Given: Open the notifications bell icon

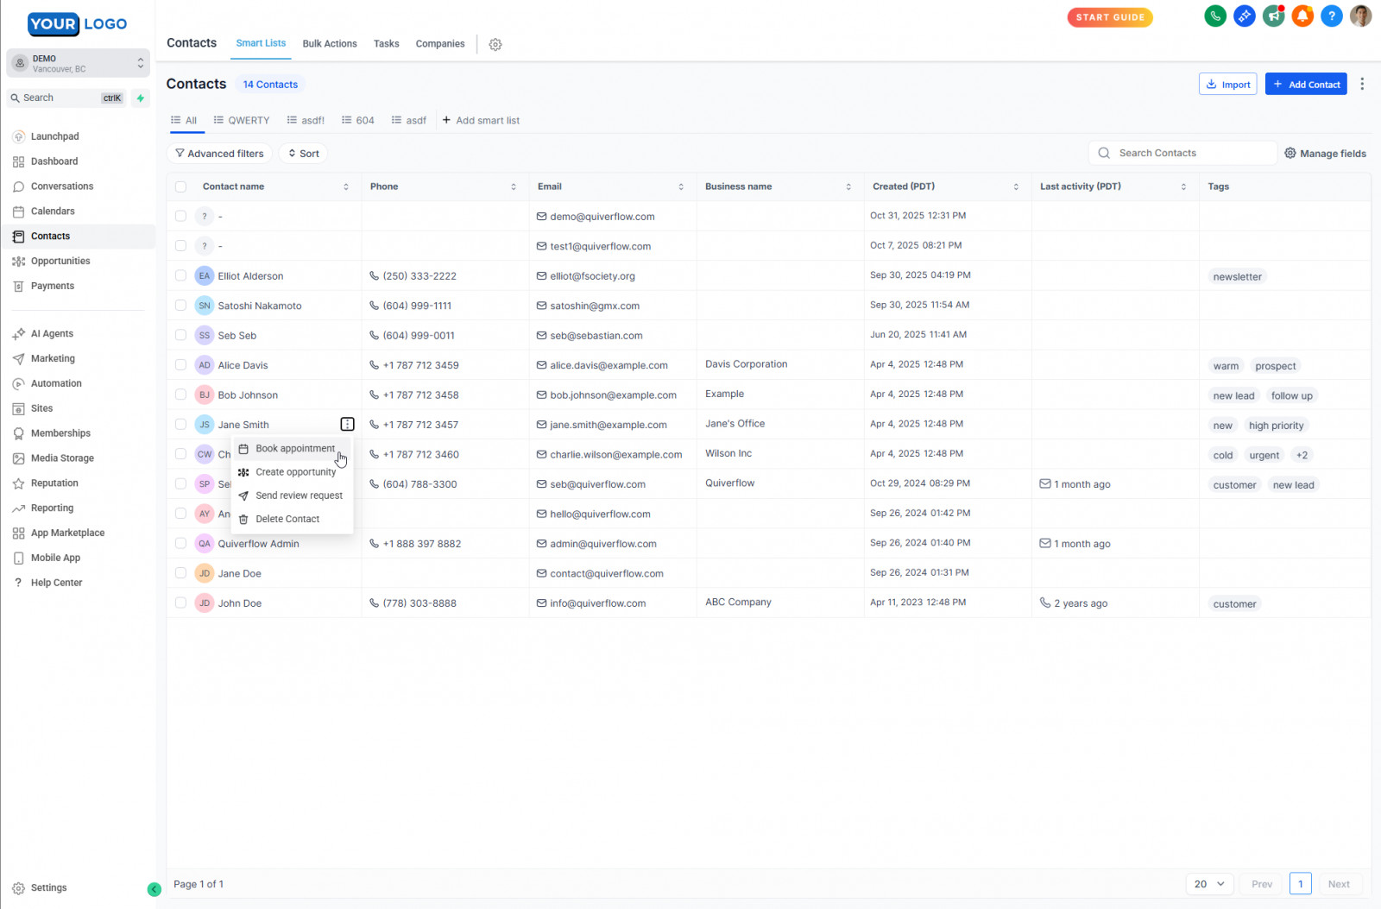Looking at the screenshot, I should click(x=1302, y=16).
